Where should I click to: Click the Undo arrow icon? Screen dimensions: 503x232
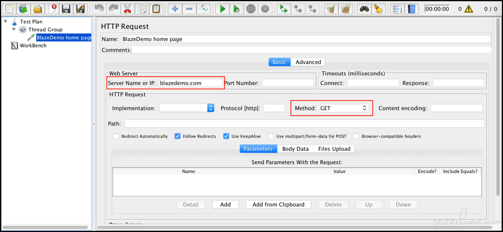(99, 9)
